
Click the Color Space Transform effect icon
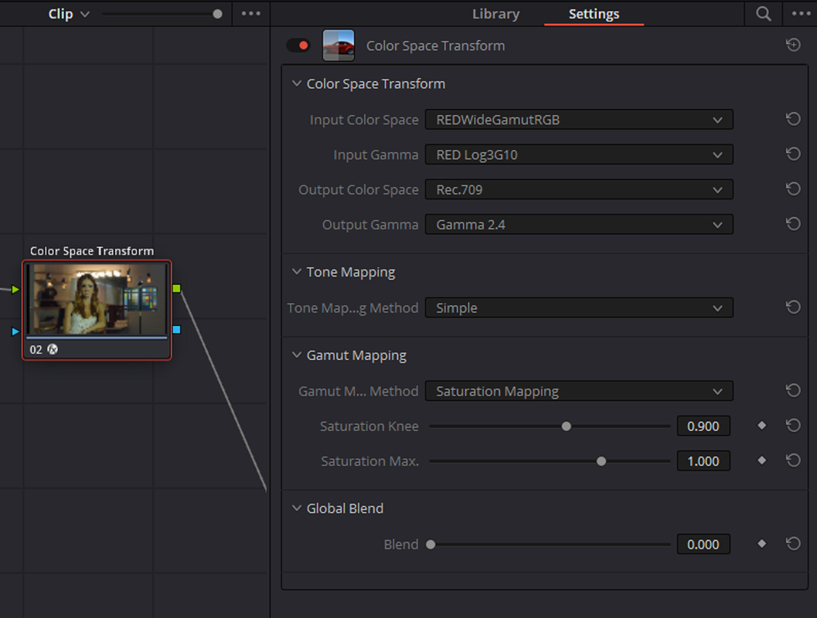point(339,46)
